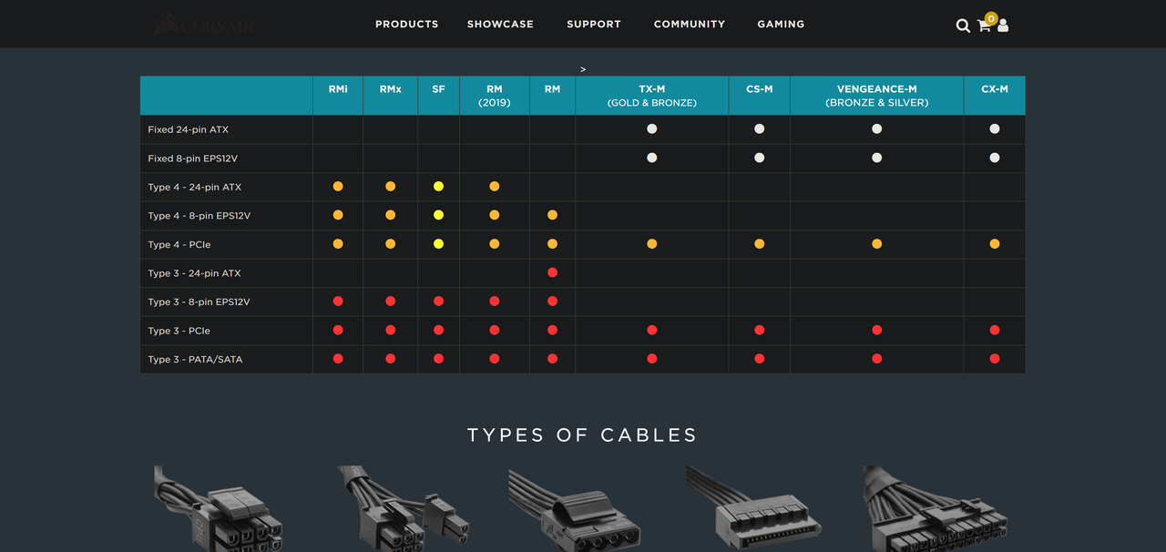Go to the Corsair logo homepage
Image resolution: width=1166 pixels, height=552 pixels.
[x=204, y=24]
